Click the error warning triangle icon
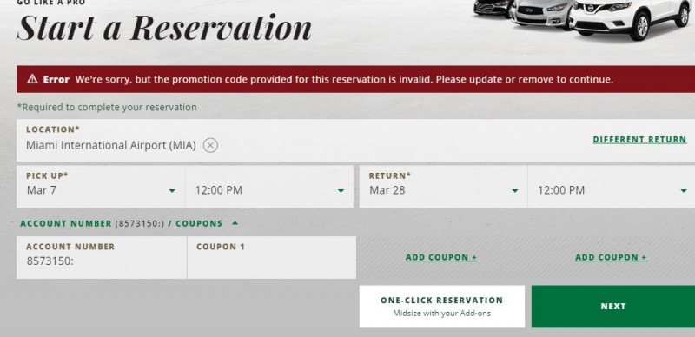The width and height of the screenshot is (695, 337). (x=32, y=79)
